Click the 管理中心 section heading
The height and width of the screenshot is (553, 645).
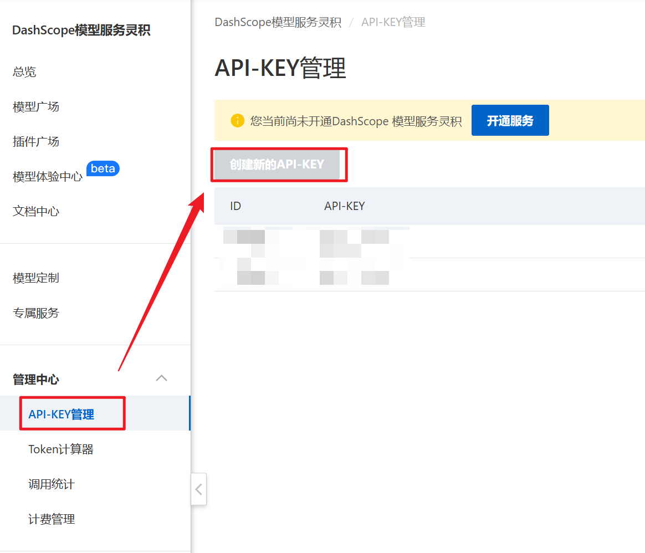tap(36, 380)
